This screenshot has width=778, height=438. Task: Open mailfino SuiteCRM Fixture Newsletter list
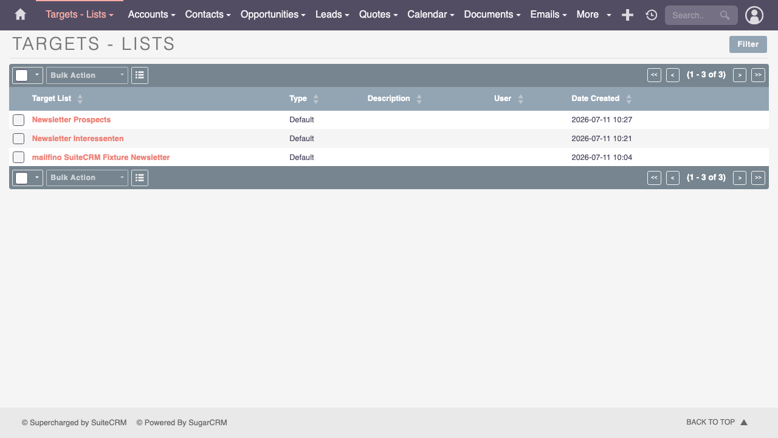tap(101, 158)
